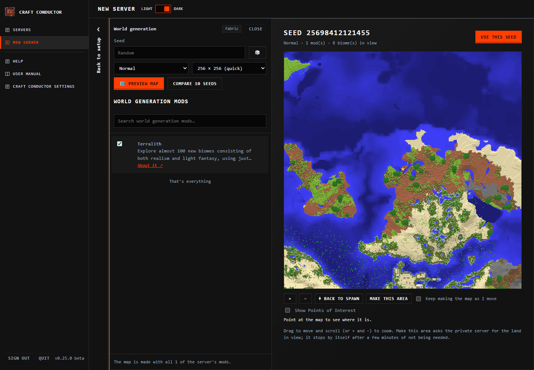Click the Servers list icon in sidebar
This screenshot has width=534, height=370.
pos(7,30)
